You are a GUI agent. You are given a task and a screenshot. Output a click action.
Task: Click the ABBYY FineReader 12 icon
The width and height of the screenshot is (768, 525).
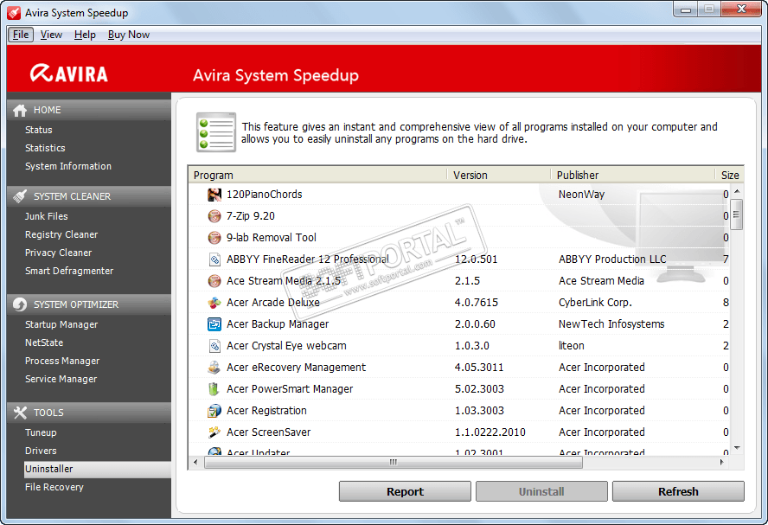tap(214, 259)
